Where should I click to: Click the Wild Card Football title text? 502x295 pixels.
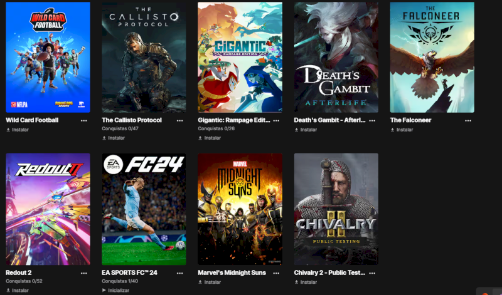coord(32,120)
